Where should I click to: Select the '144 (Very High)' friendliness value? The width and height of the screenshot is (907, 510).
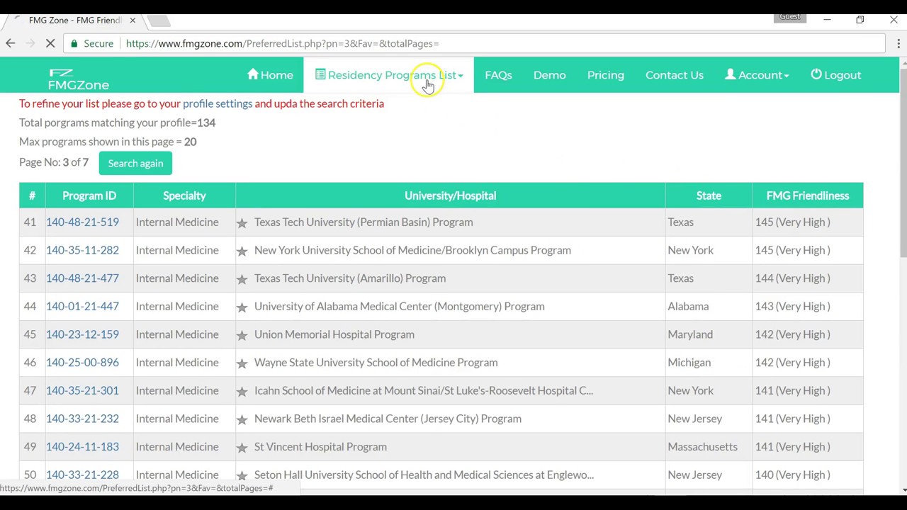(x=792, y=278)
